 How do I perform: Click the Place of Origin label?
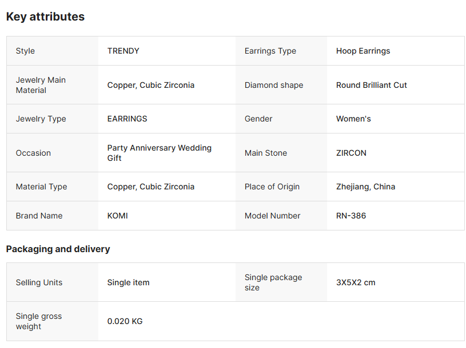(x=272, y=187)
